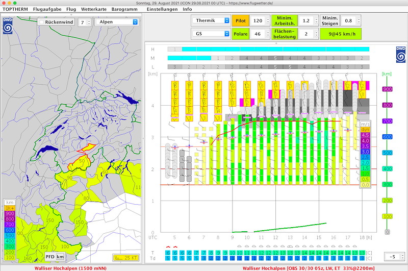Select the red-outlined region labeled 50
The image size is (408, 271).
[79, 163]
